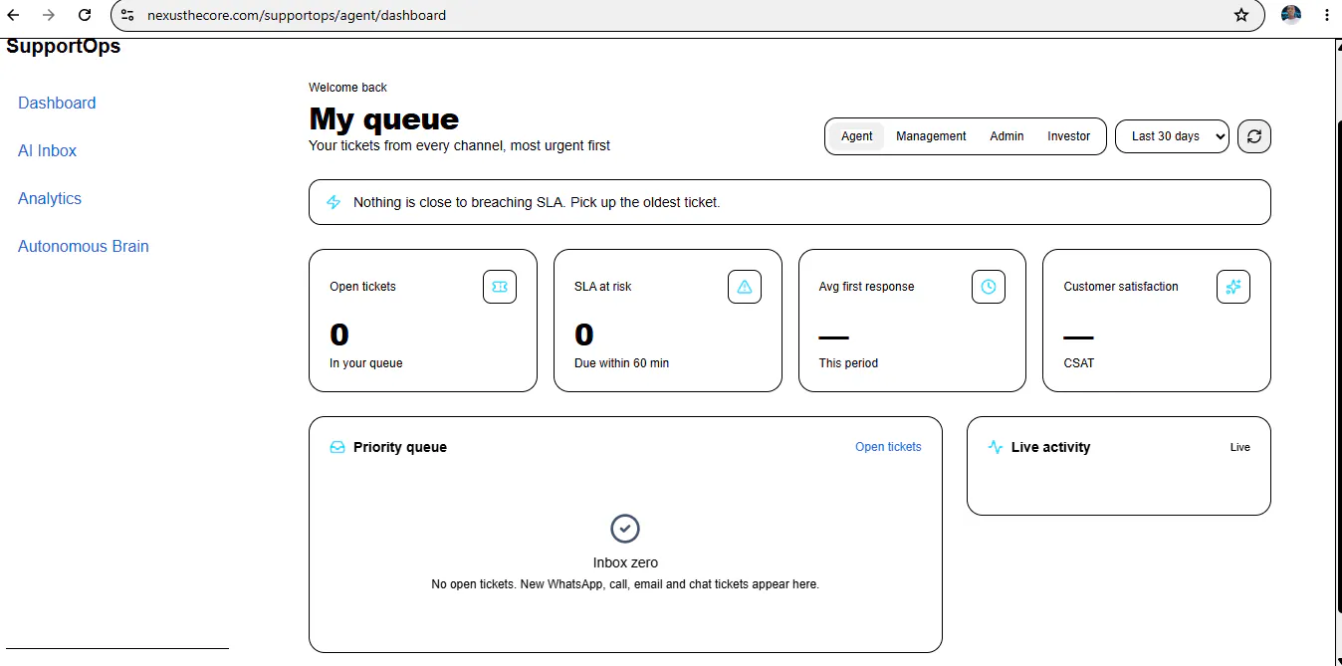Open the browser profile avatar
The height and width of the screenshot is (666, 1342).
click(x=1291, y=15)
